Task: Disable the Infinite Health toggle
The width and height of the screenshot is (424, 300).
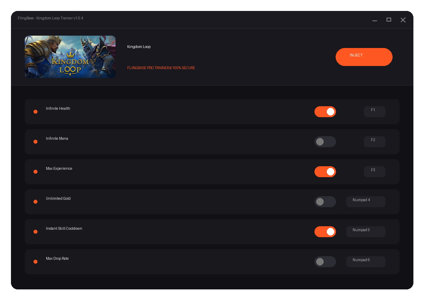Action: pos(325,112)
